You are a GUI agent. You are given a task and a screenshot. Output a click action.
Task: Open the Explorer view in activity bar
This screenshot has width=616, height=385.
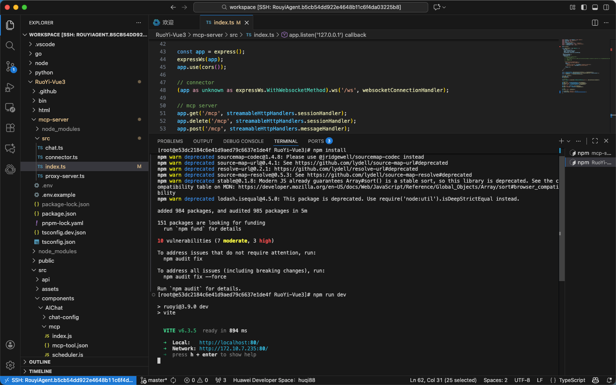coord(10,25)
